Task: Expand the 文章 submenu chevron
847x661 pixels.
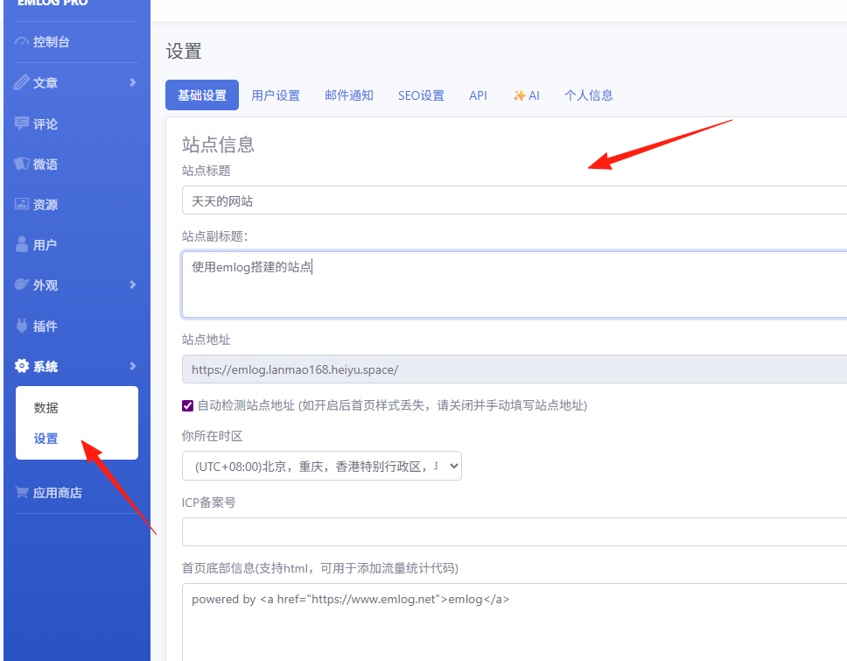Action: pyautogui.click(x=133, y=82)
